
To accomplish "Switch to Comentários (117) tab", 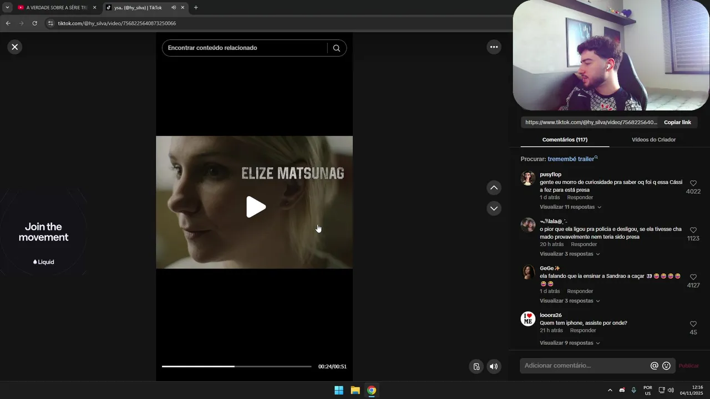I will (x=565, y=140).
